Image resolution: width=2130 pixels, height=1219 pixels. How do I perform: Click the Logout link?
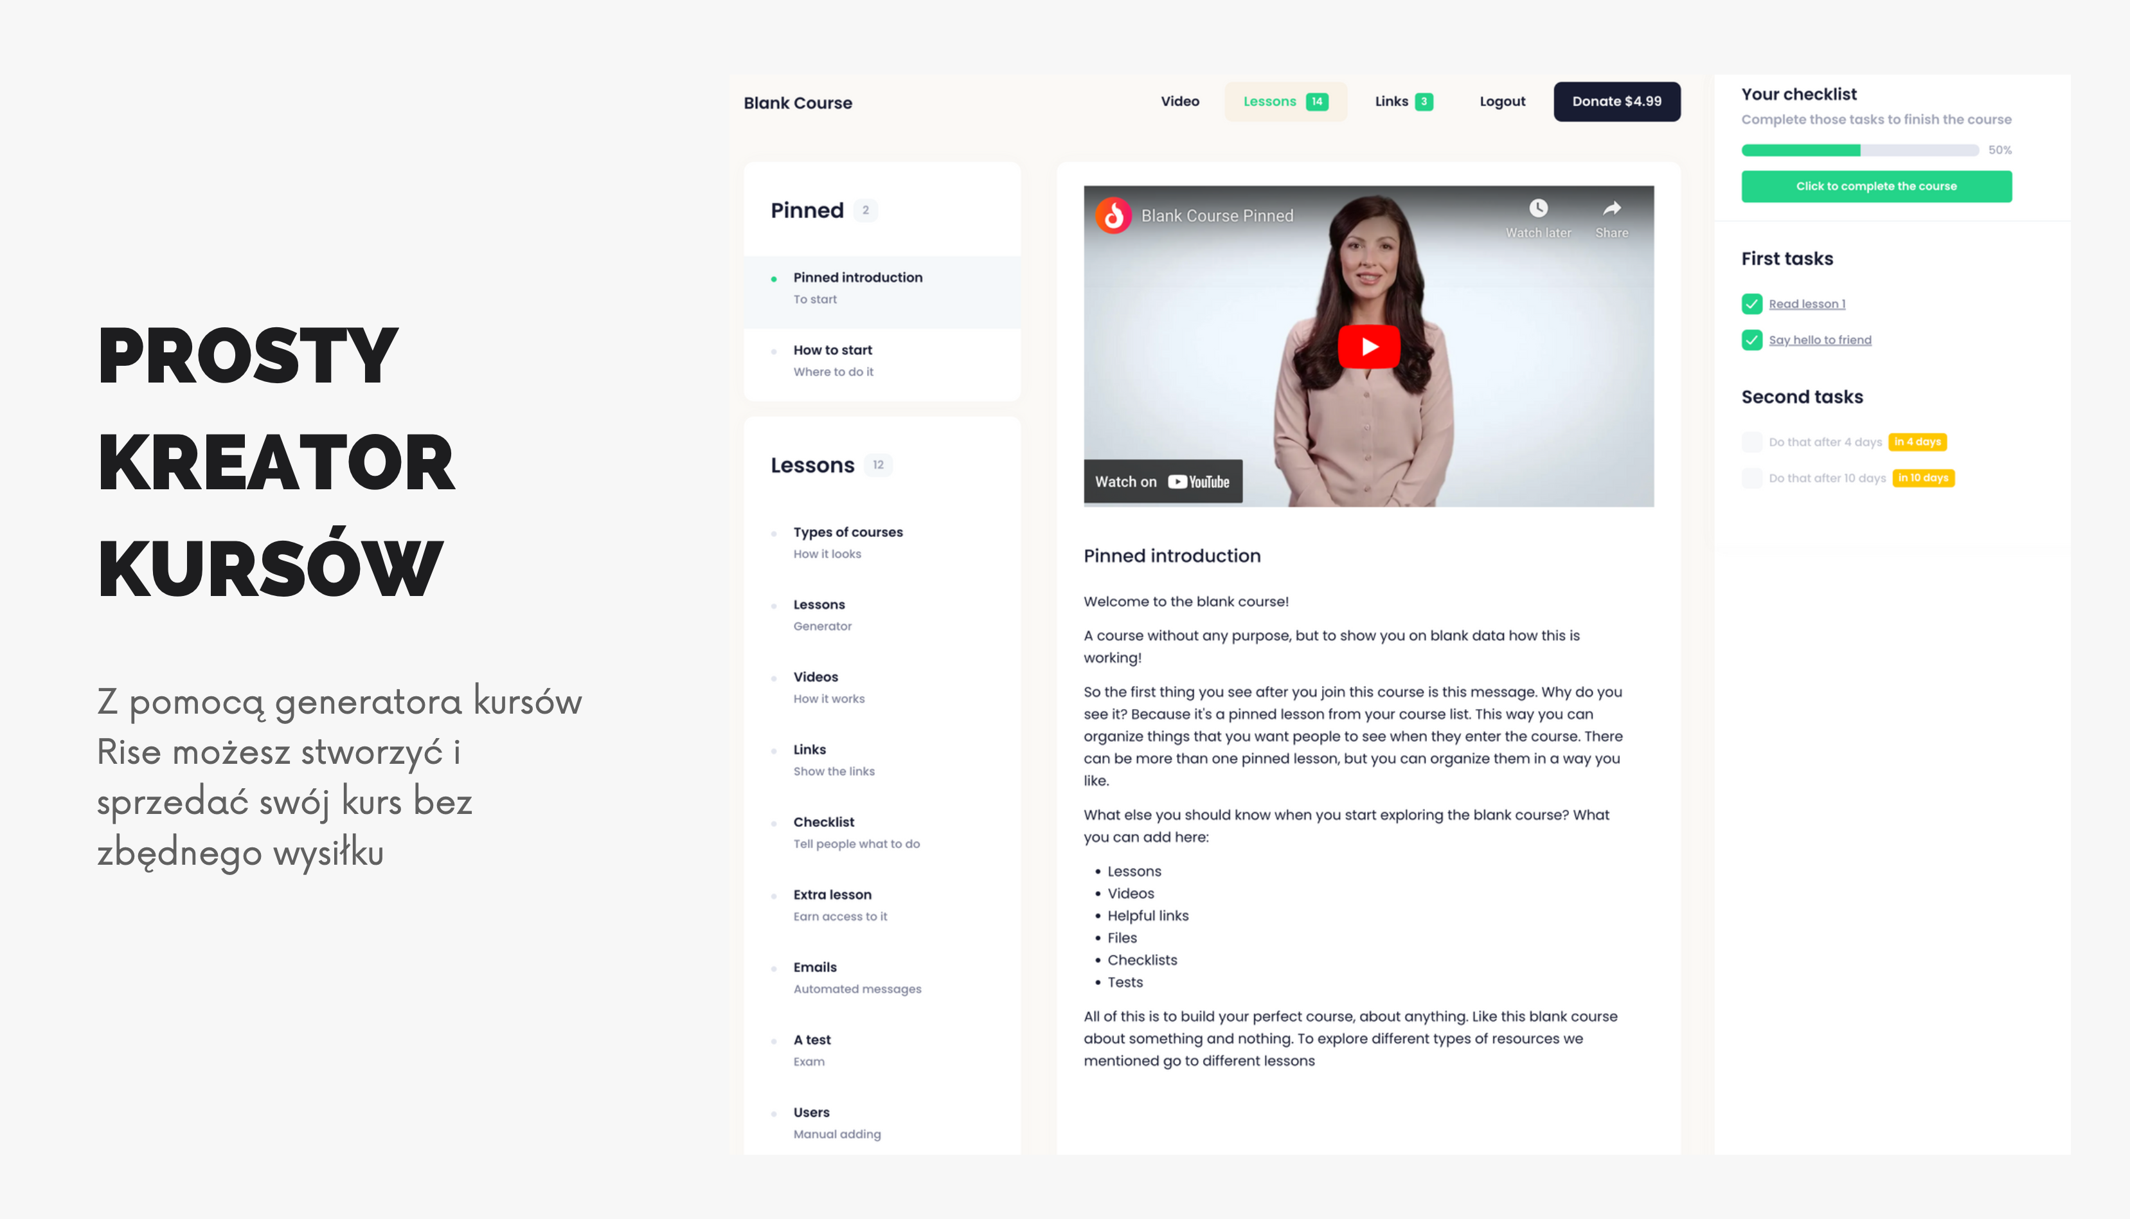point(1501,102)
